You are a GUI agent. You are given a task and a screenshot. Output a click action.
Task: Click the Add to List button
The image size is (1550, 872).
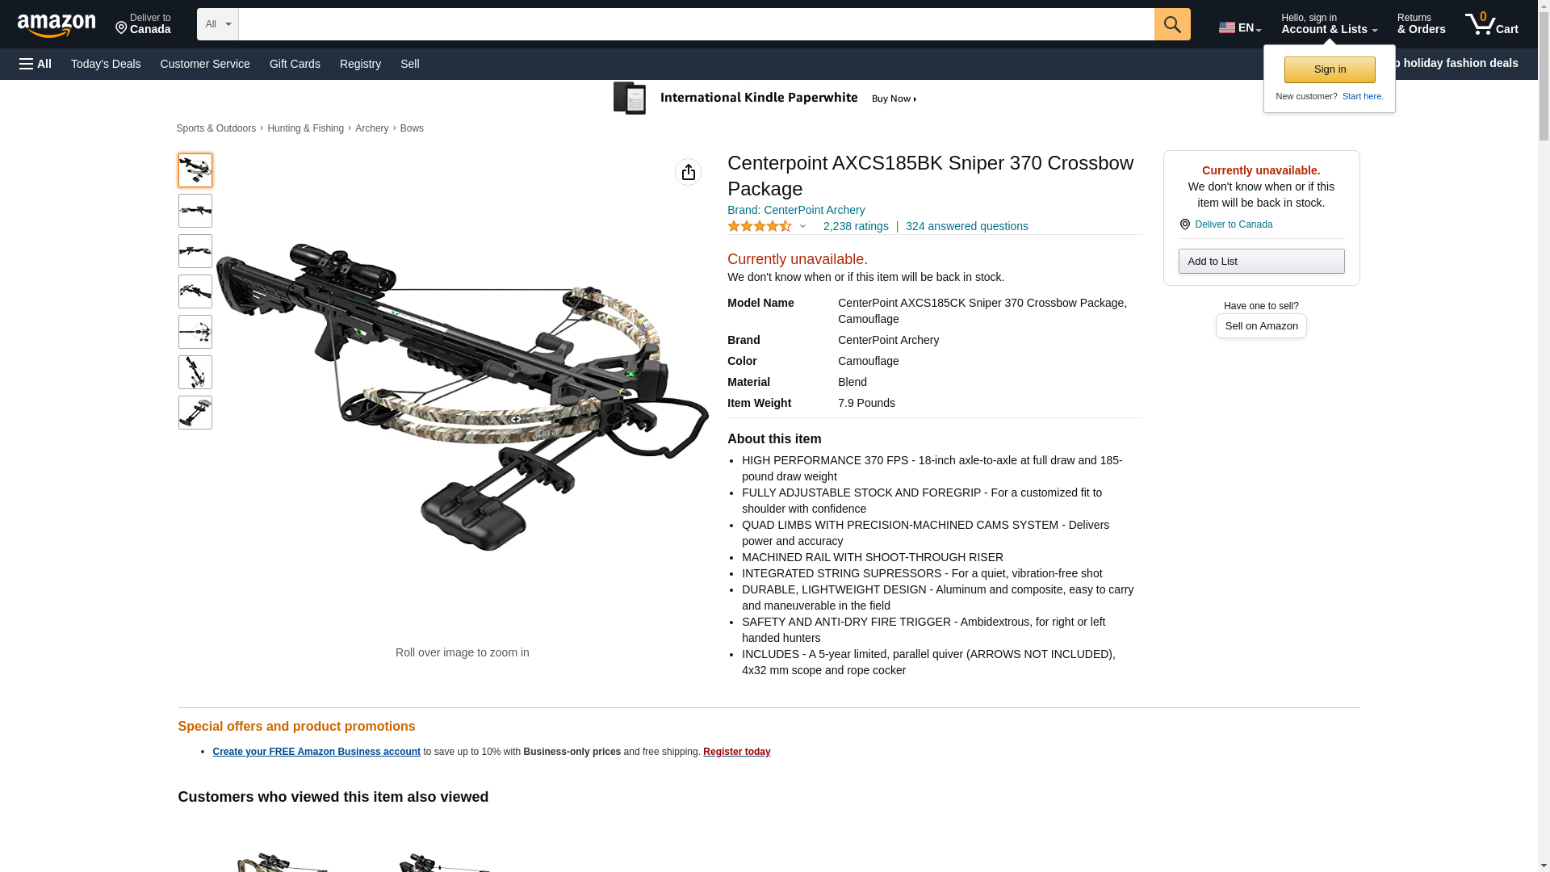click(x=1261, y=261)
